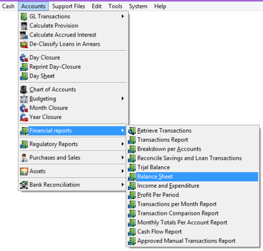Click the Breakdown per Accounts icon
This screenshot has width=263, height=251.
pyautogui.click(x=131, y=149)
